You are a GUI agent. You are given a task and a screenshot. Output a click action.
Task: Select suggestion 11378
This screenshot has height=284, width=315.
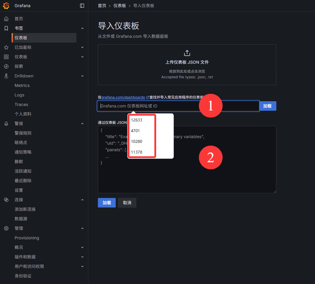137,152
